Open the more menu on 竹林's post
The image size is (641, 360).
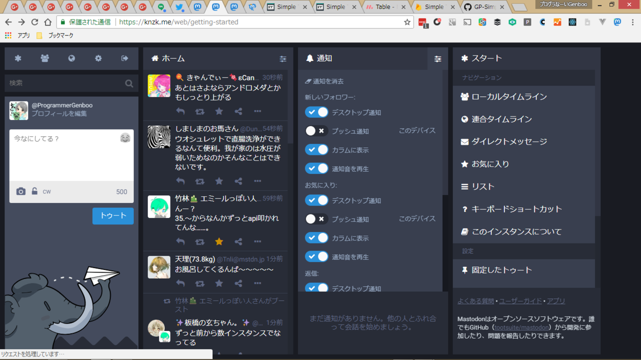click(257, 241)
